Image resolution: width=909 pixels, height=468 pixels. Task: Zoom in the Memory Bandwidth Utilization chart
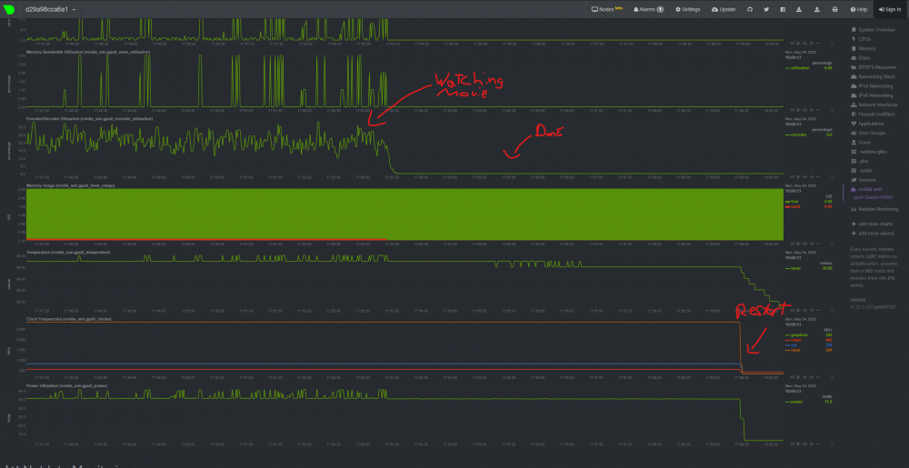[812, 110]
